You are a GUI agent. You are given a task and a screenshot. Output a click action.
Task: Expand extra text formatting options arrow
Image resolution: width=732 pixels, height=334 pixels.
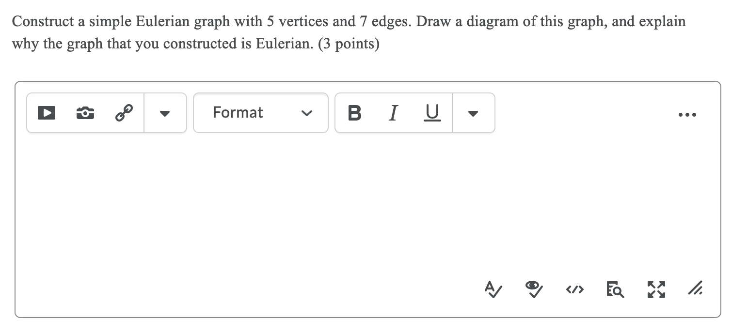click(474, 113)
